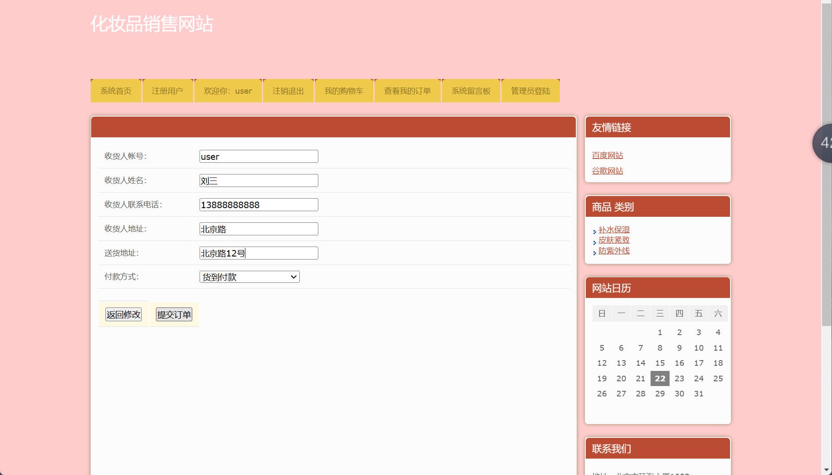View orders via 查看我的订单
The width and height of the screenshot is (832, 475).
pyautogui.click(x=407, y=91)
